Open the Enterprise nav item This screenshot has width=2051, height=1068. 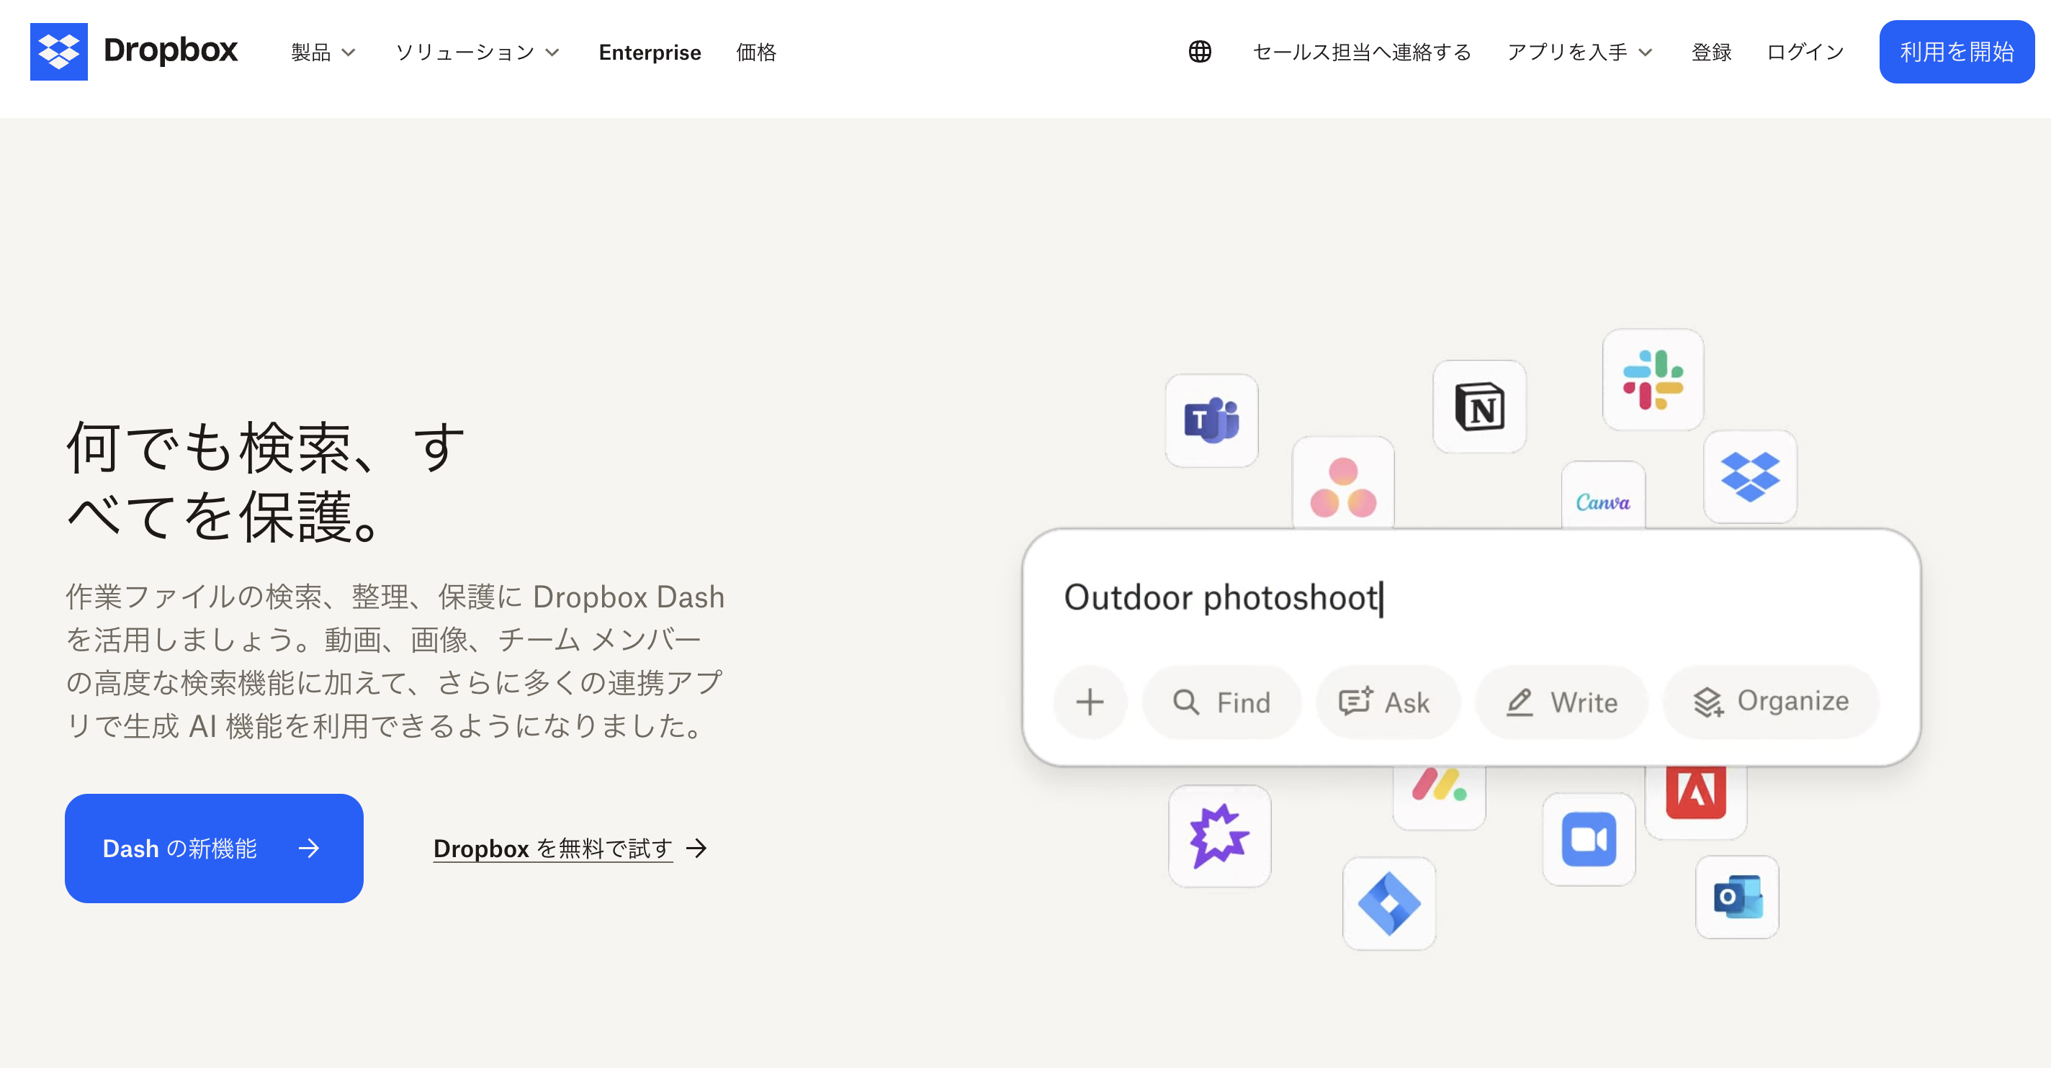point(650,53)
